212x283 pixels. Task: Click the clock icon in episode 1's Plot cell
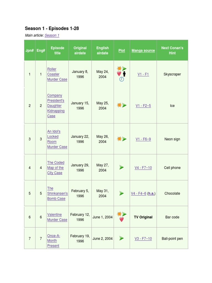point(121,79)
